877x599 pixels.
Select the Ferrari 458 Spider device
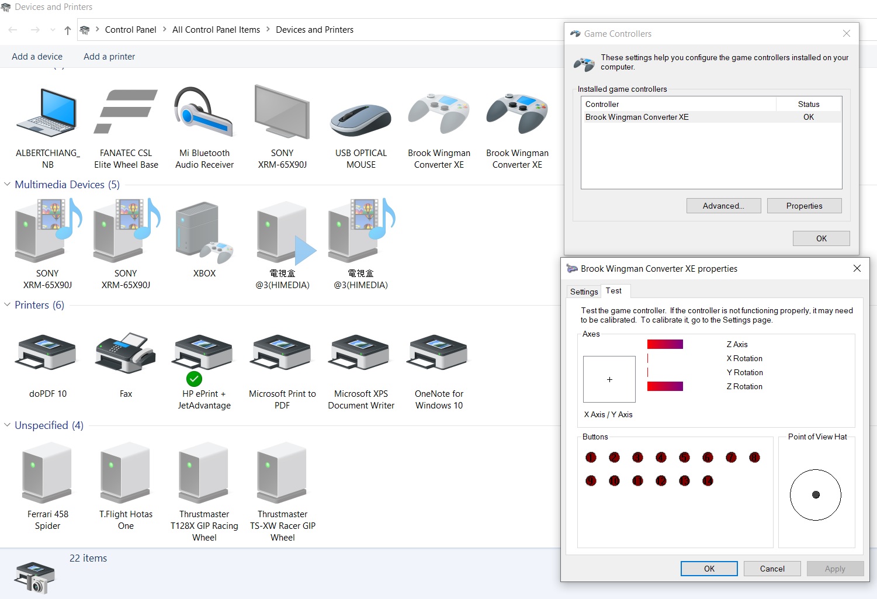point(47,485)
